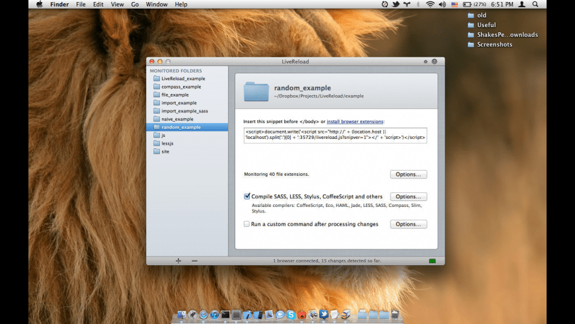Select the js monitored folder

(x=187, y=135)
